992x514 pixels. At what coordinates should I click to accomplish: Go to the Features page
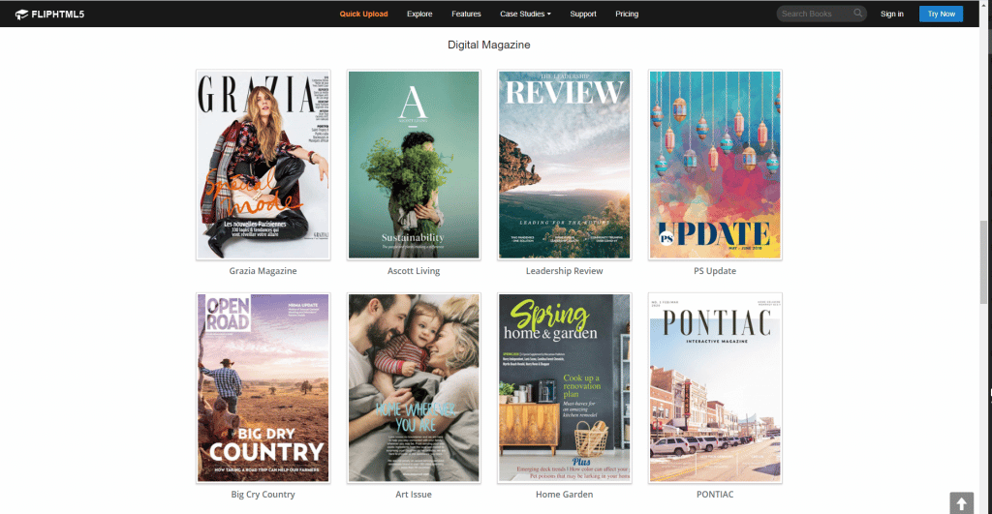pos(466,14)
